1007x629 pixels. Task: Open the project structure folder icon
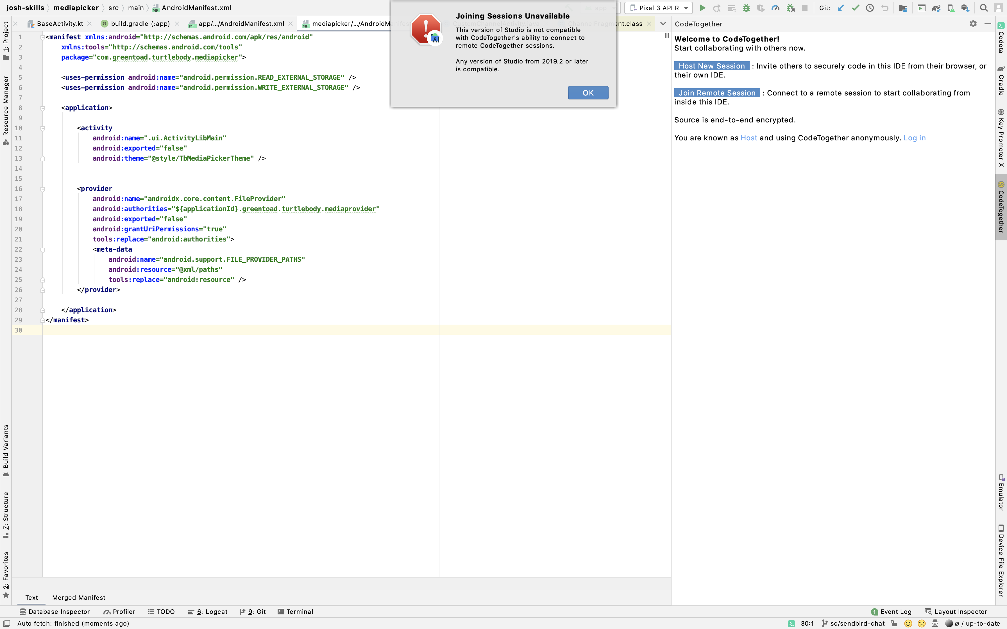coord(902,8)
